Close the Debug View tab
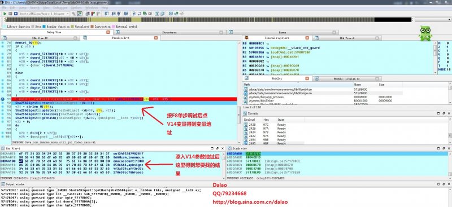This screenshot has width=452, height=207. point(108,32)
